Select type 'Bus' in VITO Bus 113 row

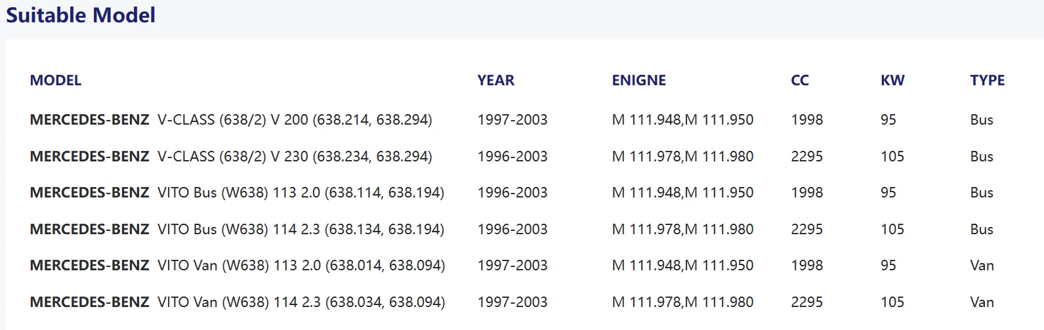click(x=982, y=193)
